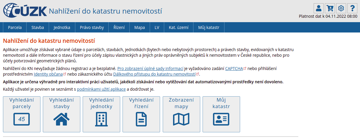Choose the Vyhledání řízení document tile
The height and width of the screenshot is (140, 360).
[141, 114]
